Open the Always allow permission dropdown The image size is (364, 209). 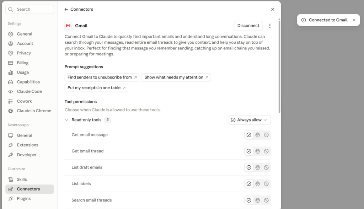[249, 120]
